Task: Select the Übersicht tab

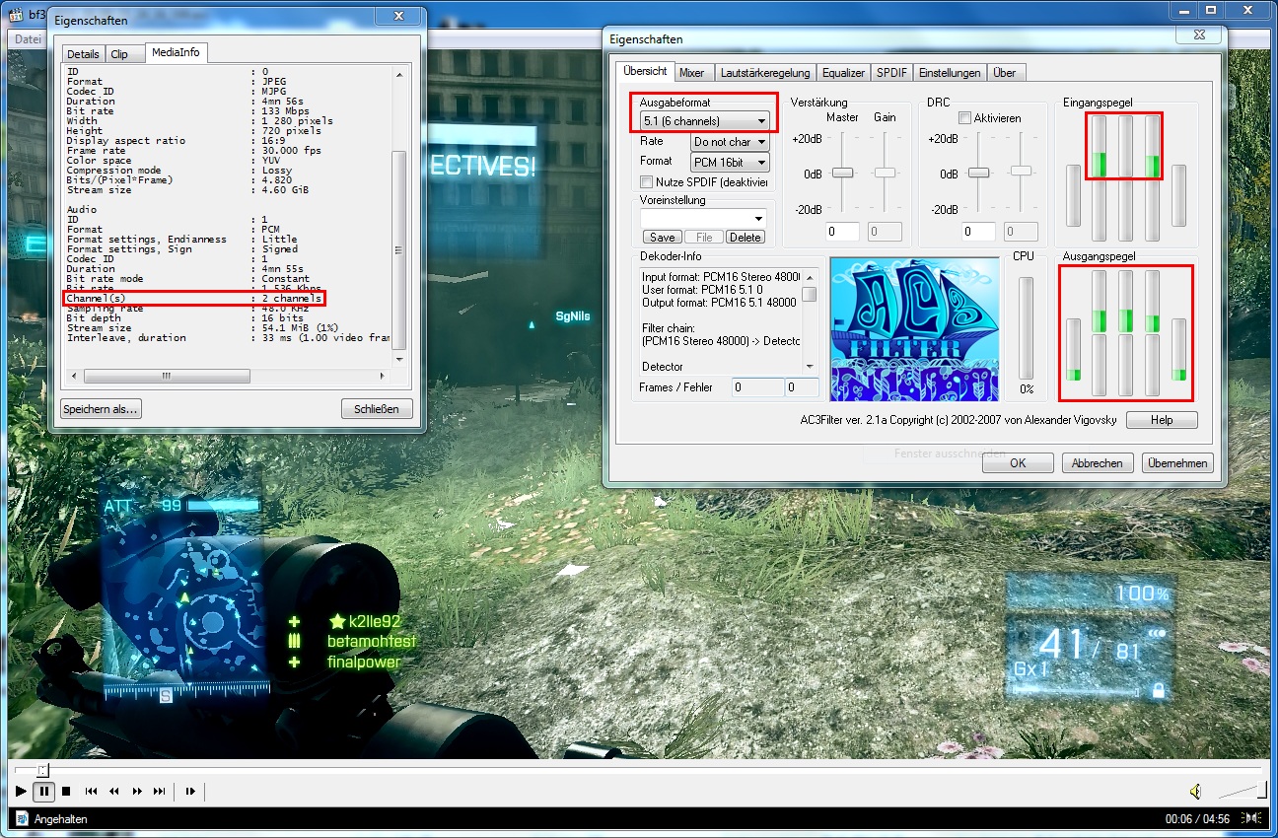Action: [645, 71]
